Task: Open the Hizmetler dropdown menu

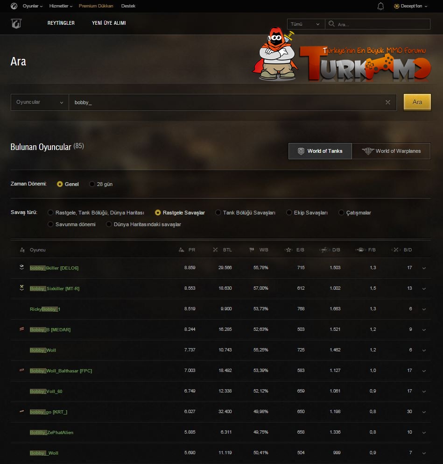Action: click(x=61, y=6)
